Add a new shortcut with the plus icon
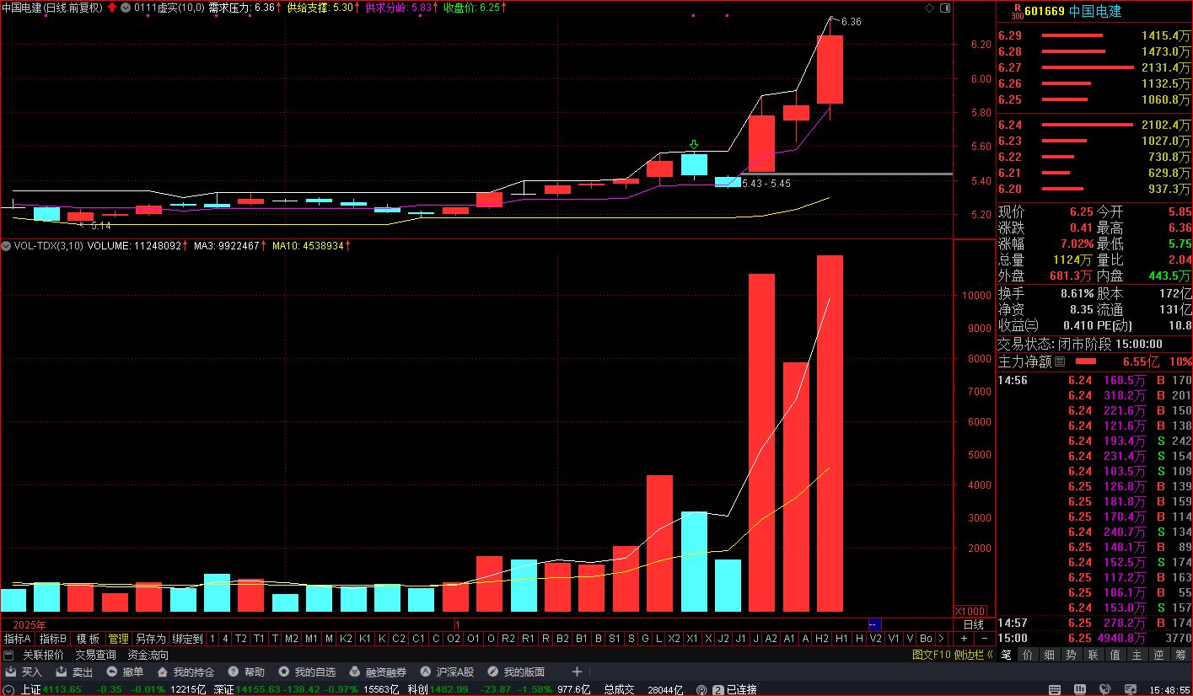Screen dimensions: 1193x696 (577, 672)
